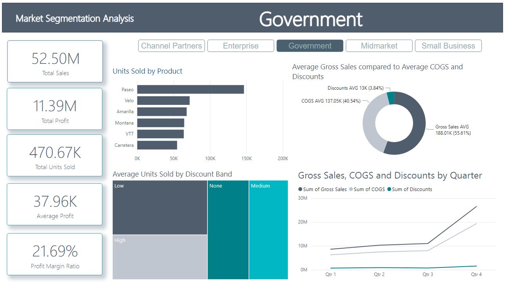Image resolution: width=505 pixels, height=287 pixels.
Task: Click the Total Sales 52.50M card
Action: [x=55, y=61]
